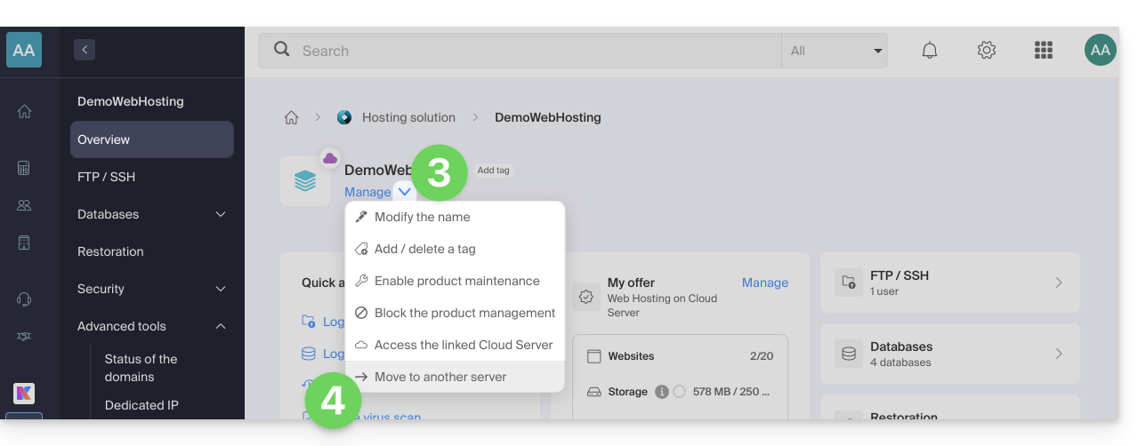Expand the Security sidebar section
Screen dimensions: 1146x446
point(221,289)
